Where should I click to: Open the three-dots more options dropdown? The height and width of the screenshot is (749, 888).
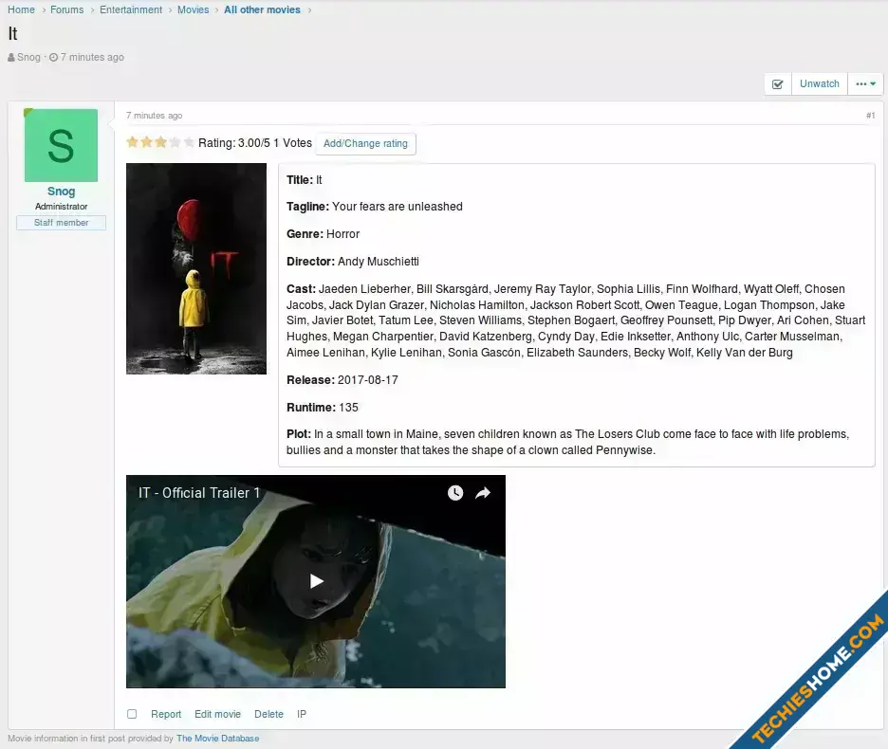865,83
